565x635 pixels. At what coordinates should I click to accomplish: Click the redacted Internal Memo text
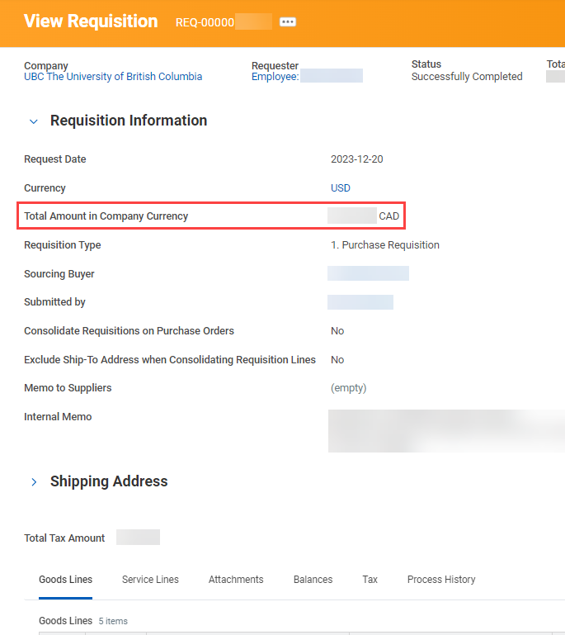[445, 430]
